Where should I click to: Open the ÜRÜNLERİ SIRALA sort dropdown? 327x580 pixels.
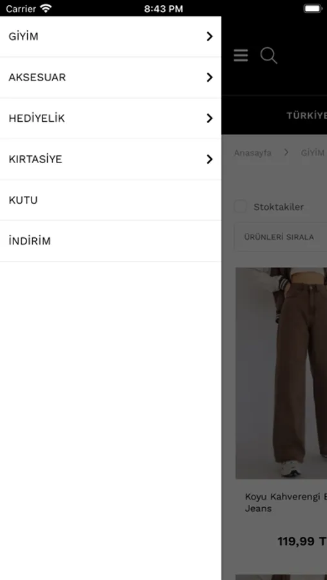click(x=281, y=237)
